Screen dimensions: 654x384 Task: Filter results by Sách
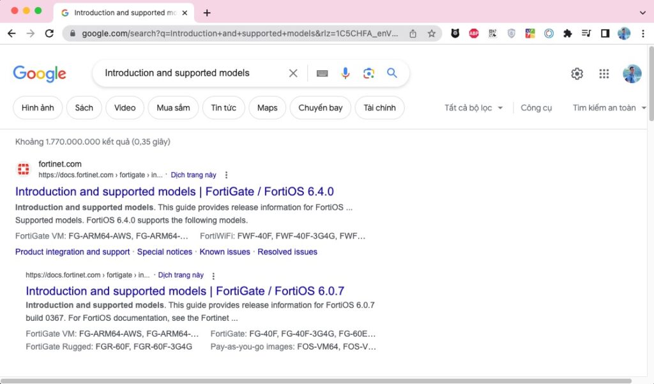84,108
